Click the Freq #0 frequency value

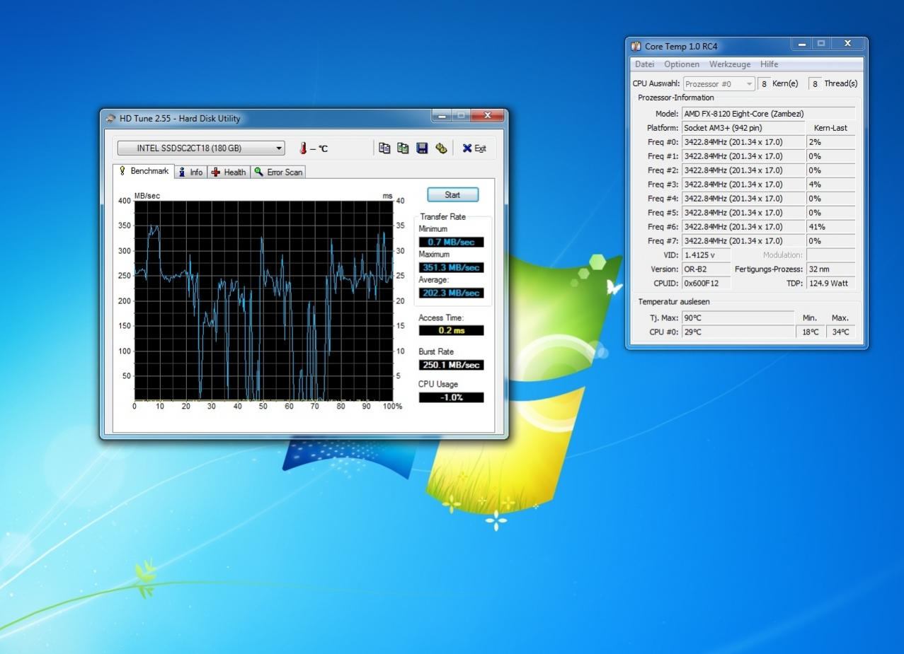pyautogui.click(x=743, y=142)
